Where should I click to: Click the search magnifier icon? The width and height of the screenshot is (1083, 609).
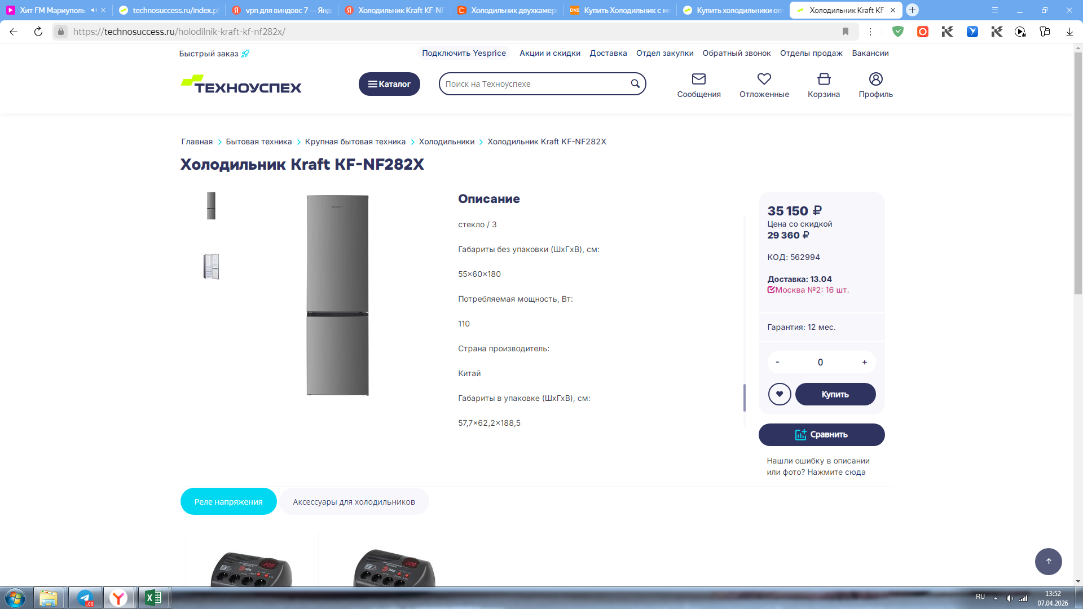[635, 84]
